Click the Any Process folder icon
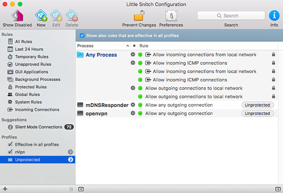283x193 pixels. (80, 55)
